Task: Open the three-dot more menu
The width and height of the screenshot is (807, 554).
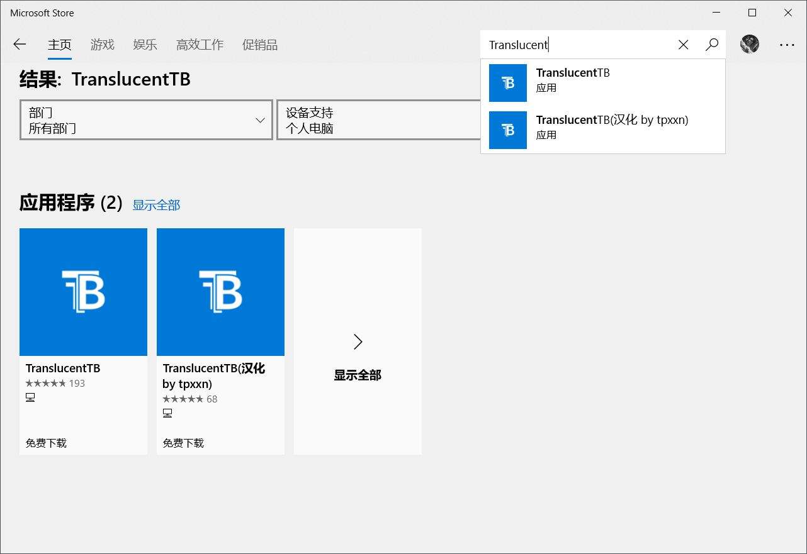Action: pyautogui.click(x=787, y=45)
